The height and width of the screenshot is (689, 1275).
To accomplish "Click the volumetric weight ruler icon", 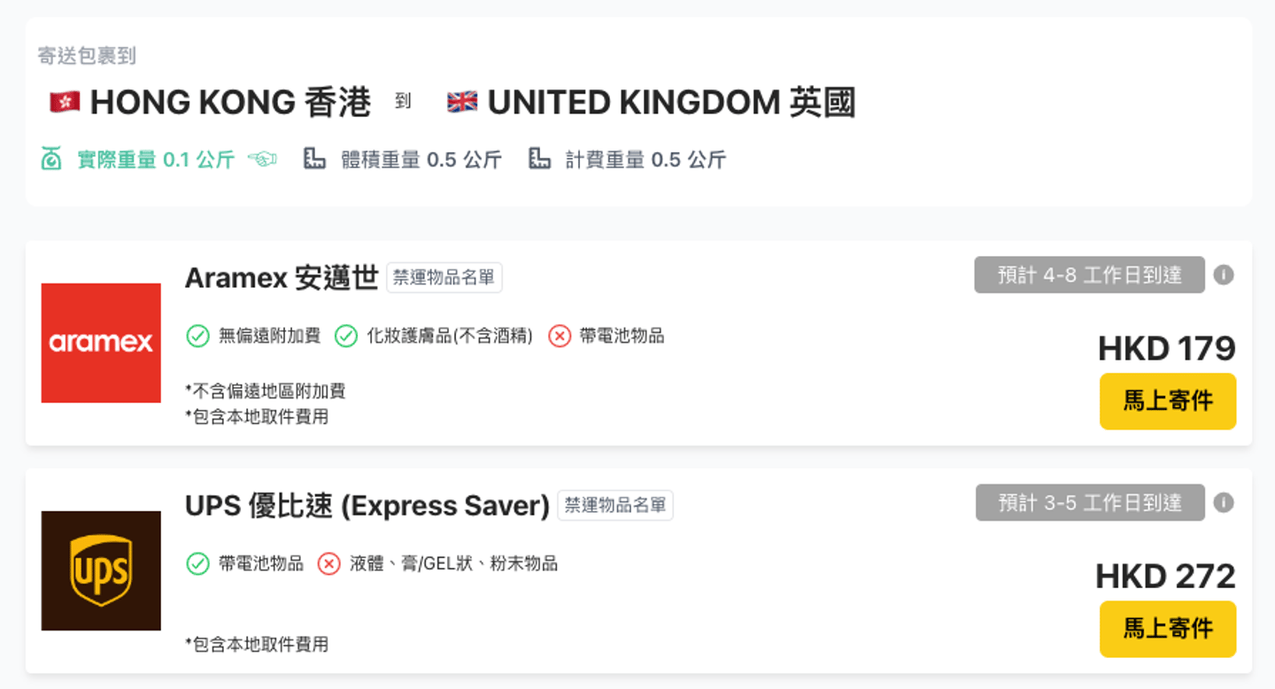I will (314, 159).
